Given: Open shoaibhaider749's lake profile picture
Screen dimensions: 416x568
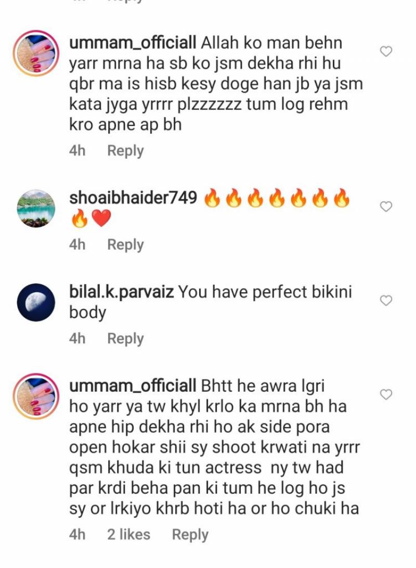Looking at the screenshot, I should [x=36, y=208].
